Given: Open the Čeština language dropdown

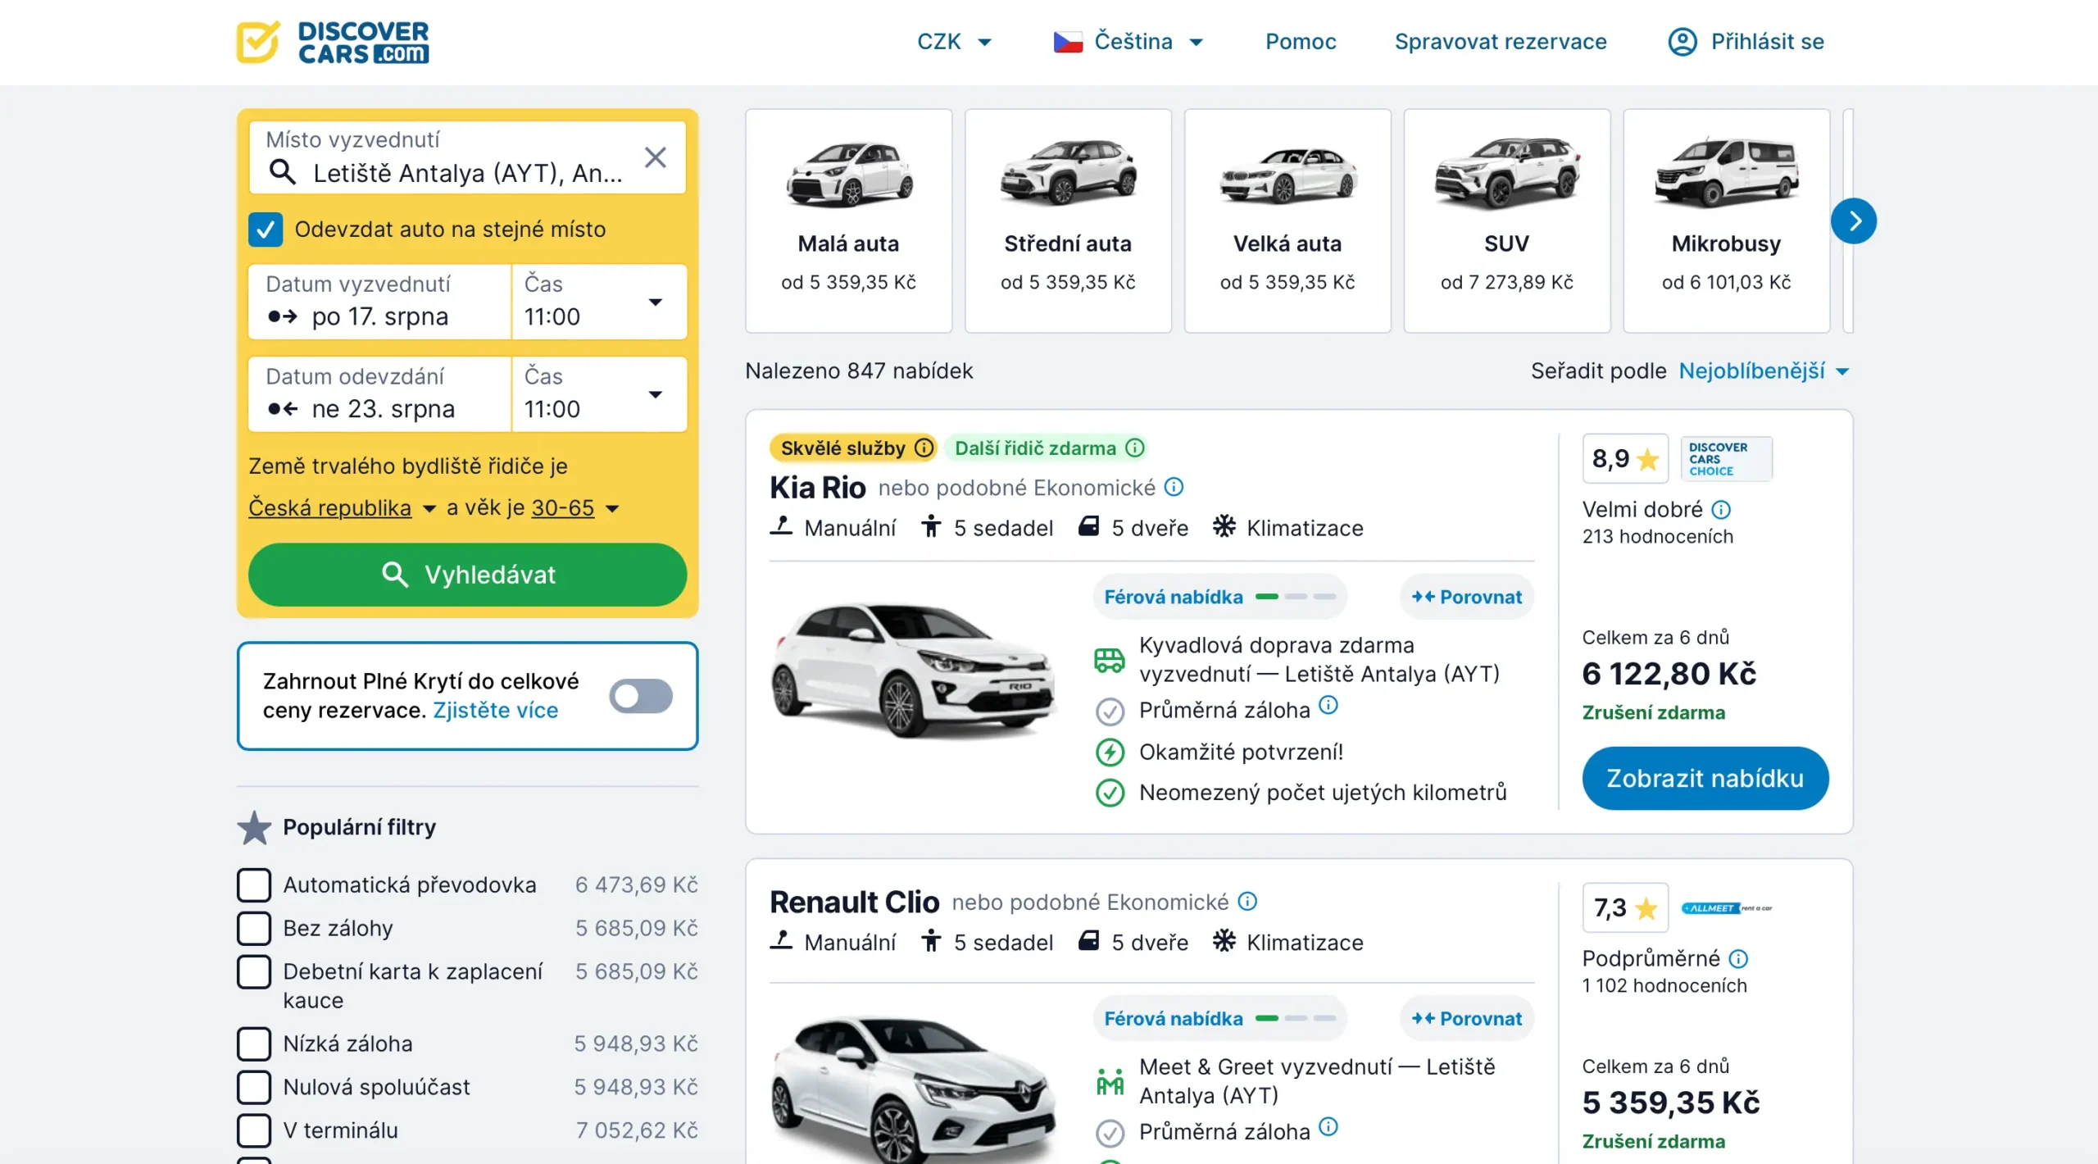Looking at the screenshot, I should coord(1128,42).
